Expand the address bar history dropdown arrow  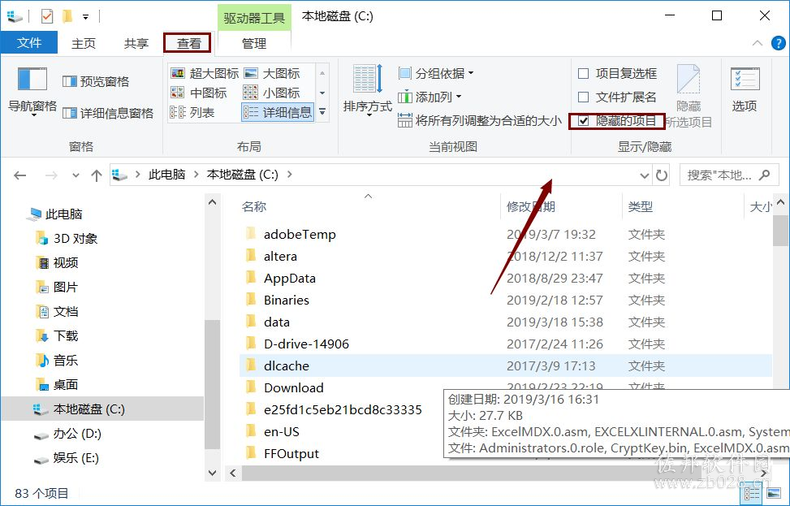644,175
